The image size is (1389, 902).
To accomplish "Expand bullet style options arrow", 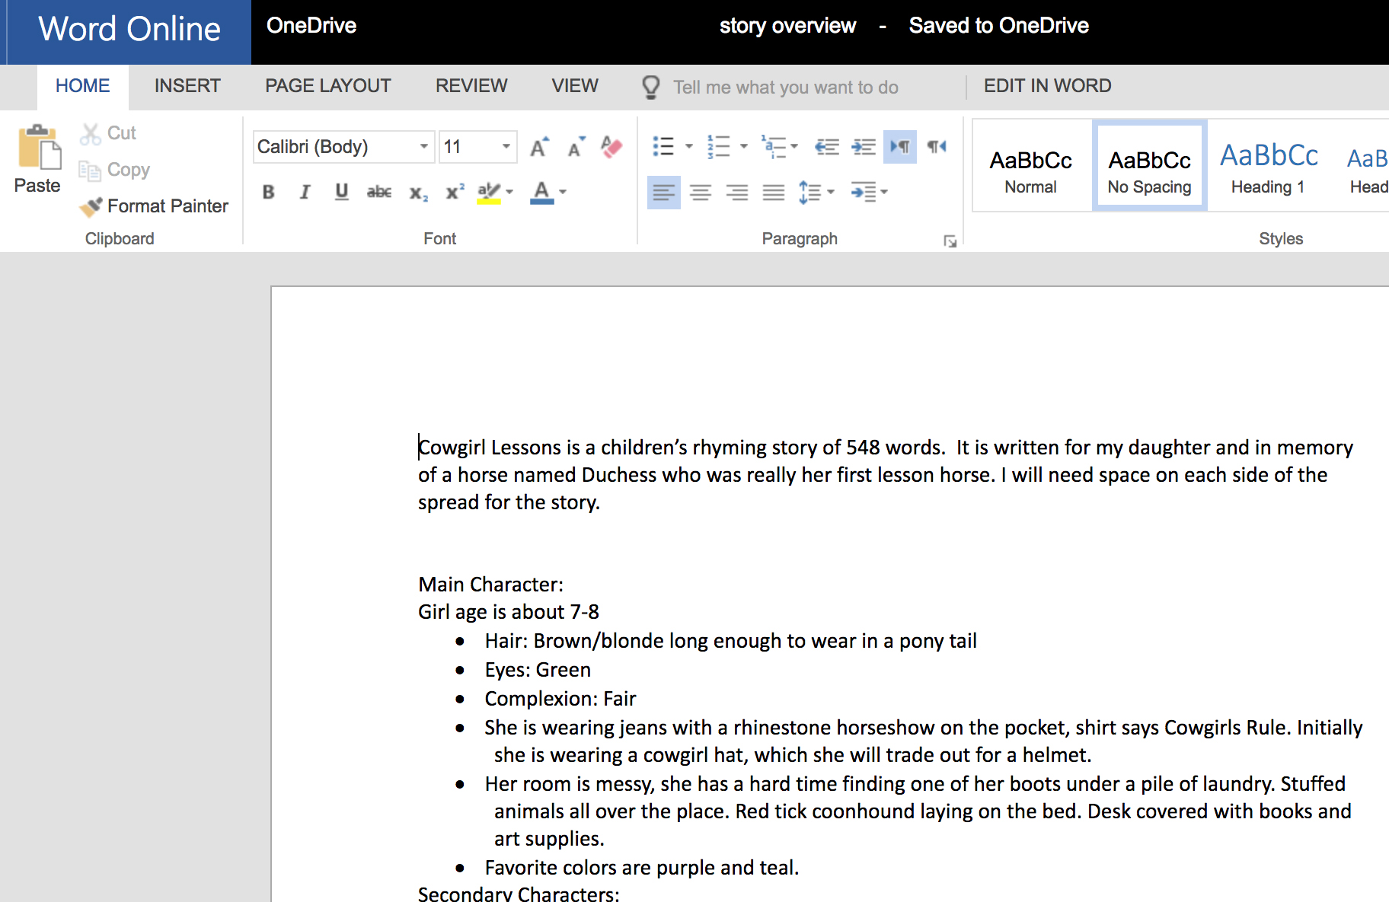I will 688,146.
